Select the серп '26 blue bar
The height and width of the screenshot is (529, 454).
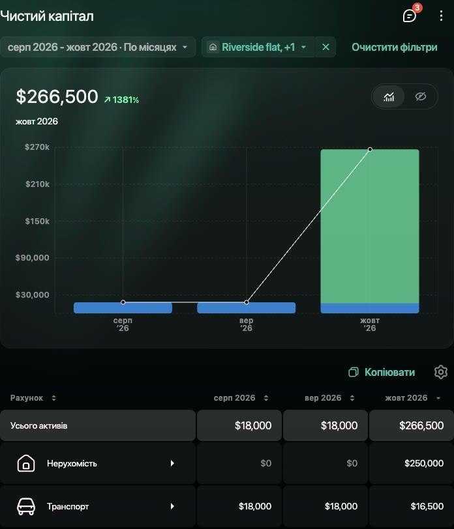(123, 307)
